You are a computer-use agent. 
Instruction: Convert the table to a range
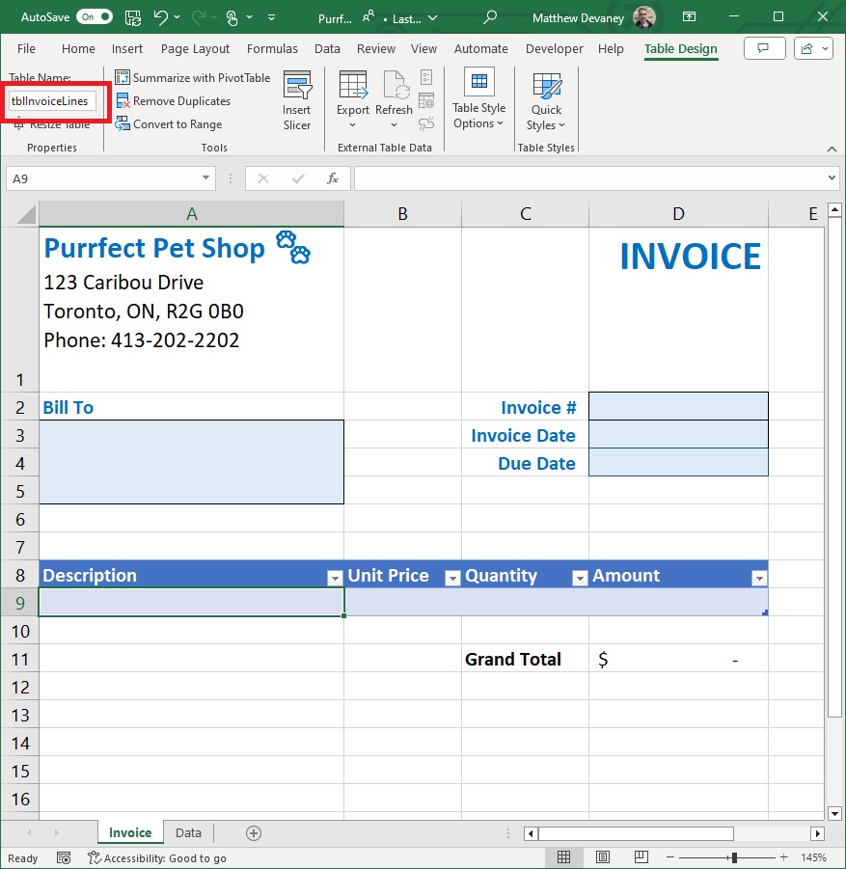(x=175, y=123)
